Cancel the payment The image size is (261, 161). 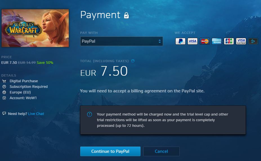click(161, 151)
